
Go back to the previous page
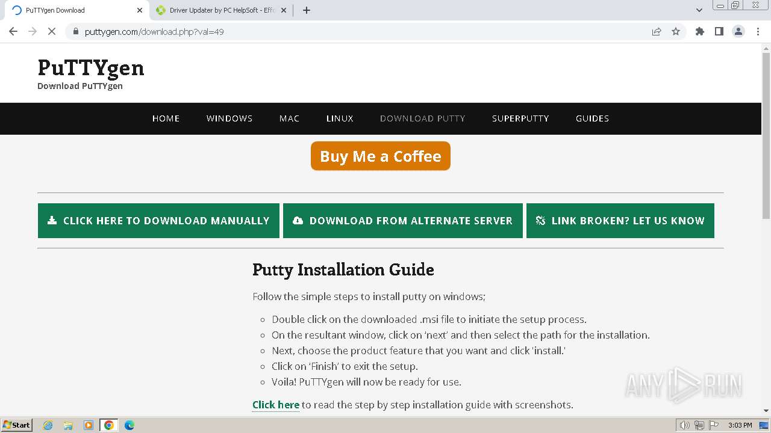13,31
